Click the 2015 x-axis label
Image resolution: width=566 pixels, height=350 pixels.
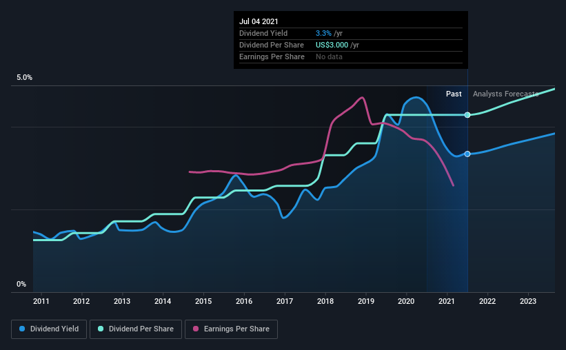point(203,301)
